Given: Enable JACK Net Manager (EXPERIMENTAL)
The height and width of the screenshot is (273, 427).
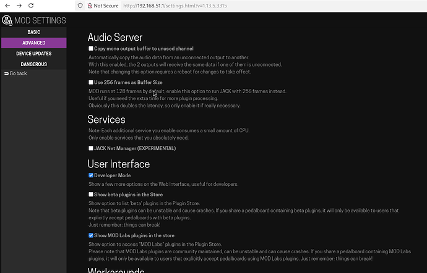Looking at the screenshot, I should pos(91,148).
